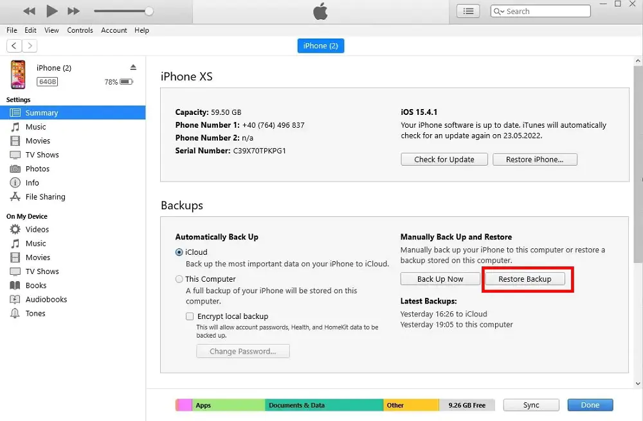The image size is (643, 421).
Task: Open Info icon in sidebar
Action: [15, 183]
